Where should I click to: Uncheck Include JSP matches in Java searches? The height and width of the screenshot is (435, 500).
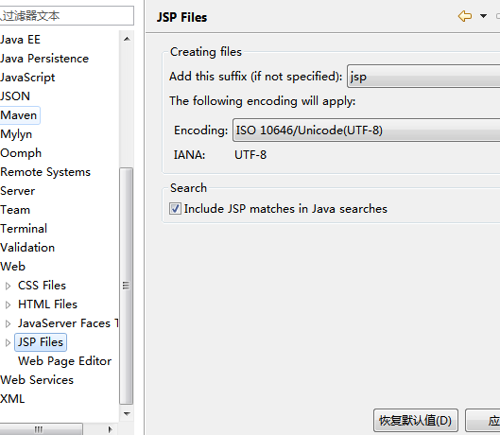coord(175,209)
